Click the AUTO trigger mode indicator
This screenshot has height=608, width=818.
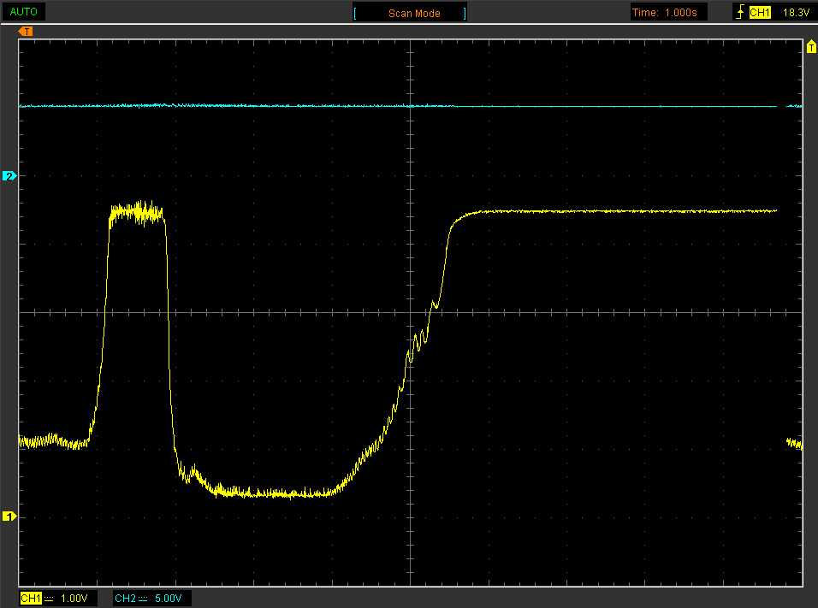[x=23, y=11]
